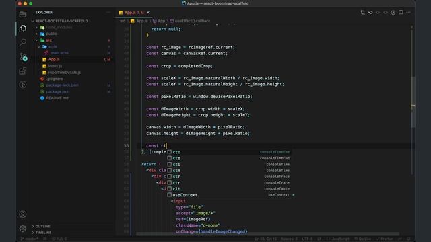431x242 pixels.
Task: Collapse the style folder
Action: pyautogui.click(x=39, y=46)
